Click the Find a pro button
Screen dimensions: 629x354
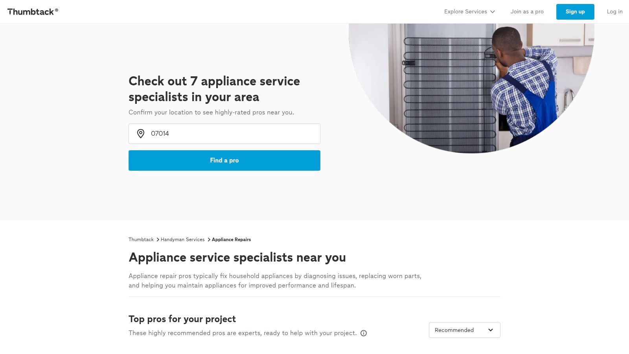pos(224,160)
